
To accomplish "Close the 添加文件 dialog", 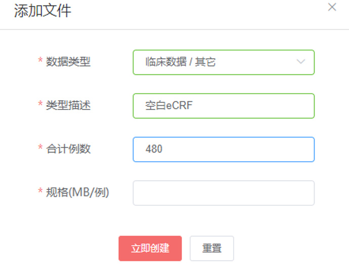I will (x=332, y=7).
